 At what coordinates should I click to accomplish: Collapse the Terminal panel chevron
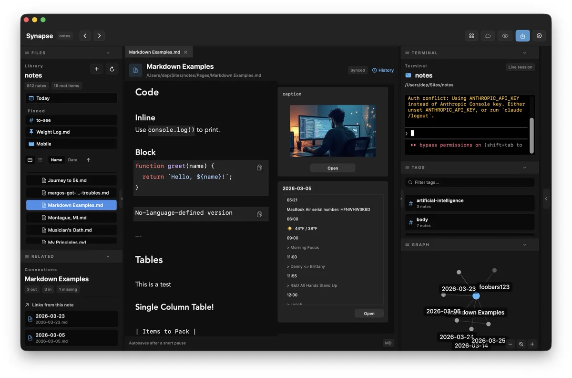[x=525, y=53]
